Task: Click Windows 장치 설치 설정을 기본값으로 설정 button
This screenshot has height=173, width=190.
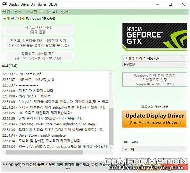Action: pyautogui.click(x=155, y=80)
